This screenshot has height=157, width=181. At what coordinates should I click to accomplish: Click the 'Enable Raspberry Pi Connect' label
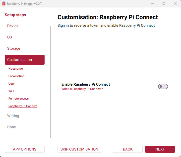[86, 84]
